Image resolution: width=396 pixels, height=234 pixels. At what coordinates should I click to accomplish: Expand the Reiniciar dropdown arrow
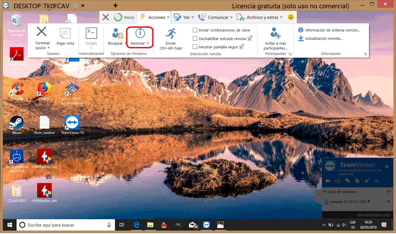[148, 43]
